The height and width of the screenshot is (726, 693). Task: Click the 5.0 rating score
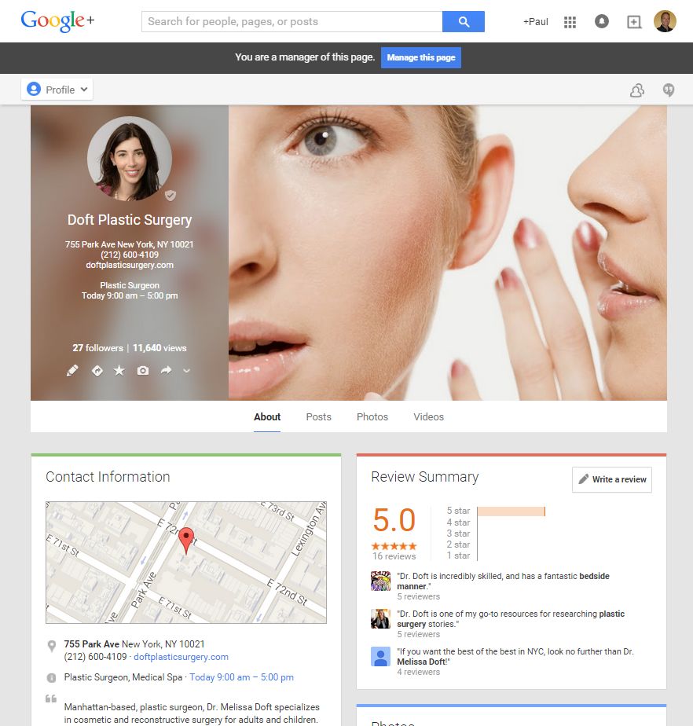coord(394,519)
